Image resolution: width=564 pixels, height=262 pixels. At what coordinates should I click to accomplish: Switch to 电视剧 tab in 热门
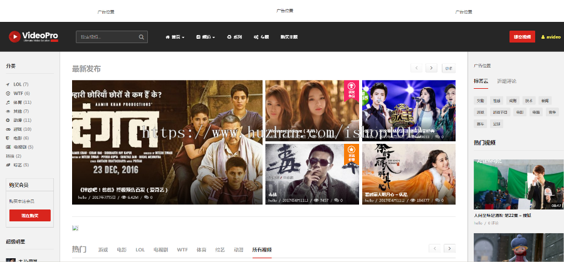[x=160, y=249]
